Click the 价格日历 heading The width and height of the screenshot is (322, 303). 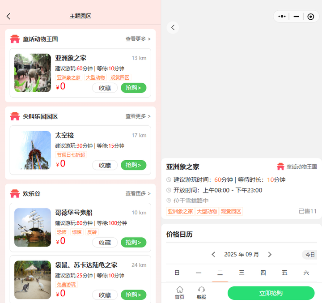click(x=179, y=235)
